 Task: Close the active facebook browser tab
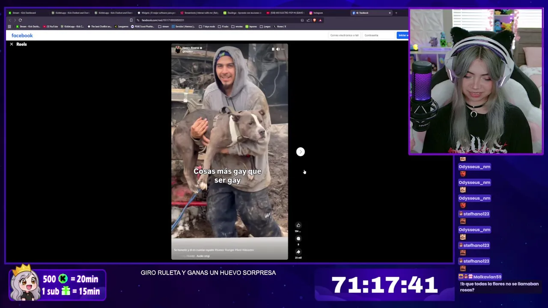click(x=390, y=13)
